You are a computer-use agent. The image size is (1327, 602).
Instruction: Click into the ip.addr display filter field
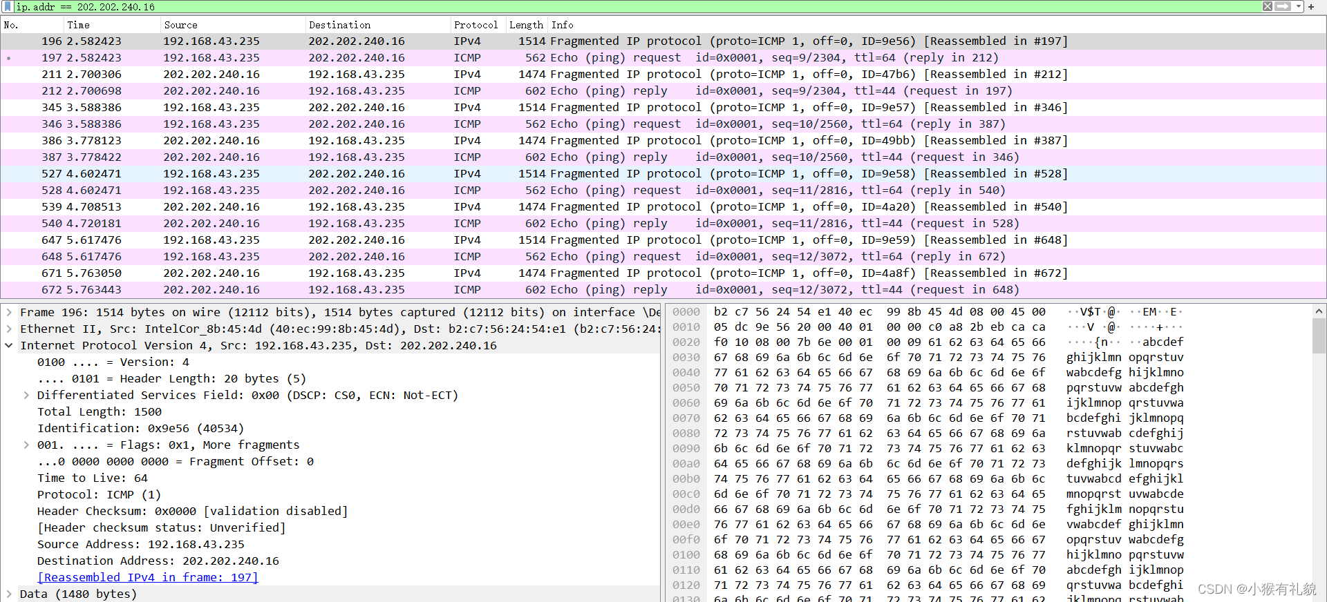pos(636,6)
